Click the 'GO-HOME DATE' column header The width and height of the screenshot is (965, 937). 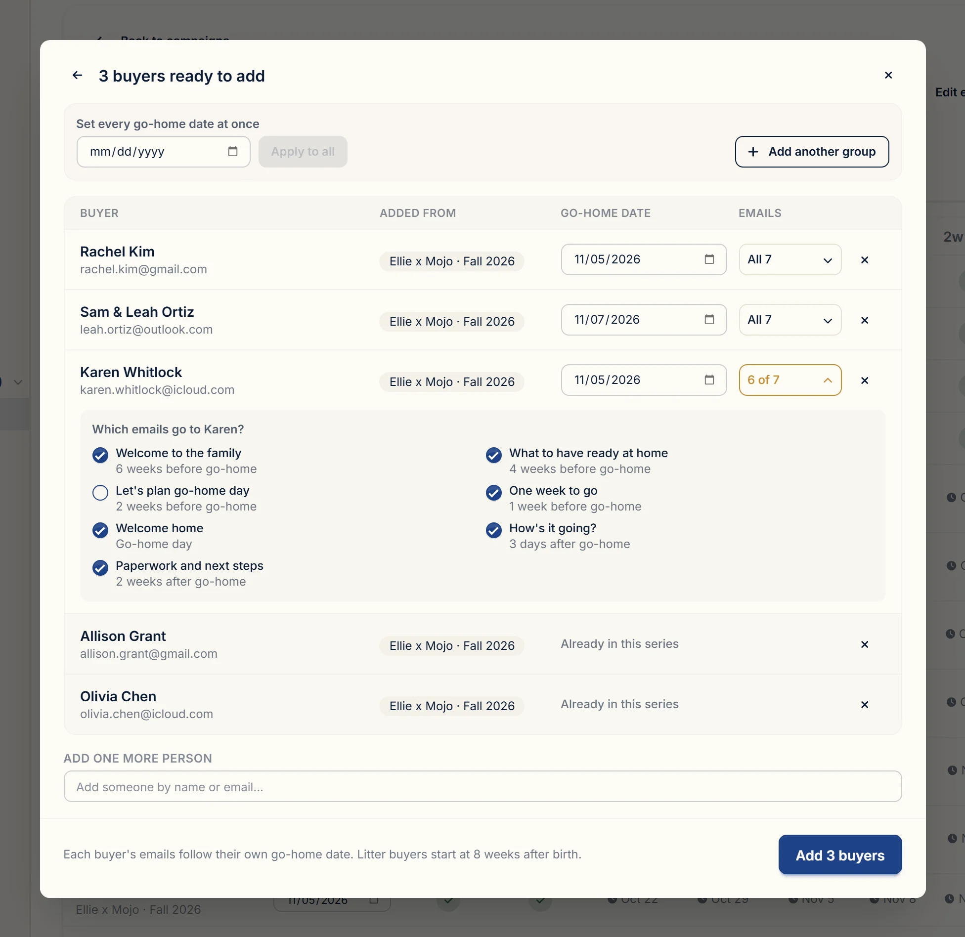coord(606,213)
